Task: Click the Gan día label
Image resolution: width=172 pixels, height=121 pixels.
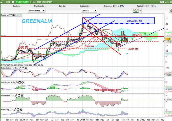Action: coord(62,6)
